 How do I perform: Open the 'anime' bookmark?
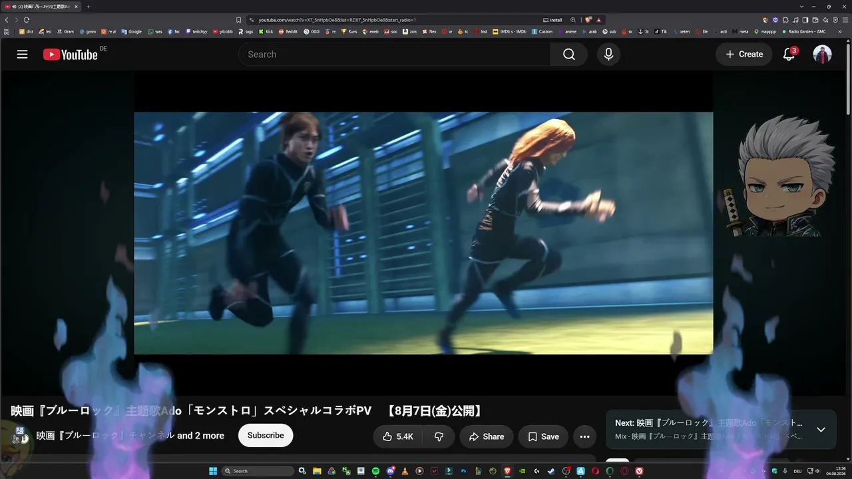click(x=568, y=31)
